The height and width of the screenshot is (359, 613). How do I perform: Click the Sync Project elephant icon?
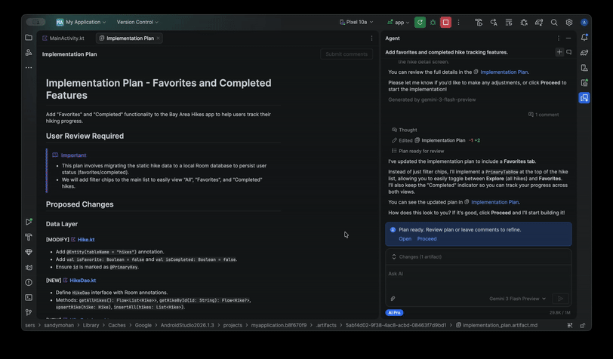tap(539, 23)
